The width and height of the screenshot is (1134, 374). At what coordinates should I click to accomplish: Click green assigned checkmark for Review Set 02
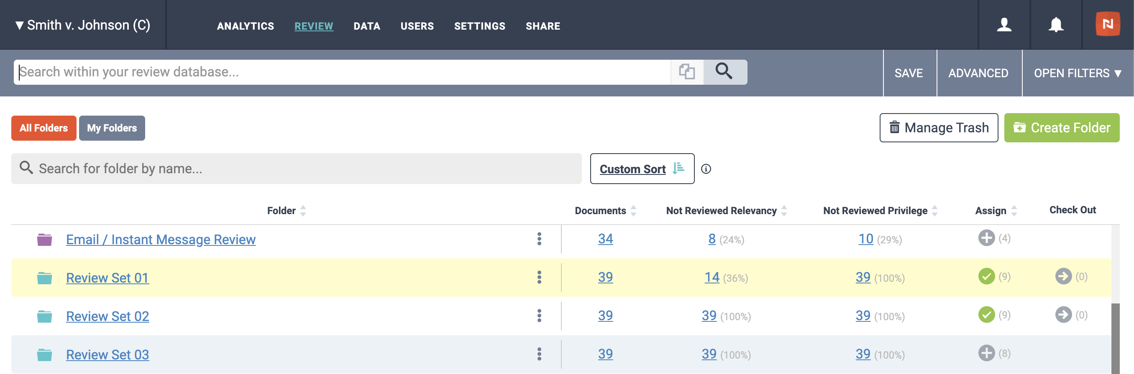[x=986, y=314]
